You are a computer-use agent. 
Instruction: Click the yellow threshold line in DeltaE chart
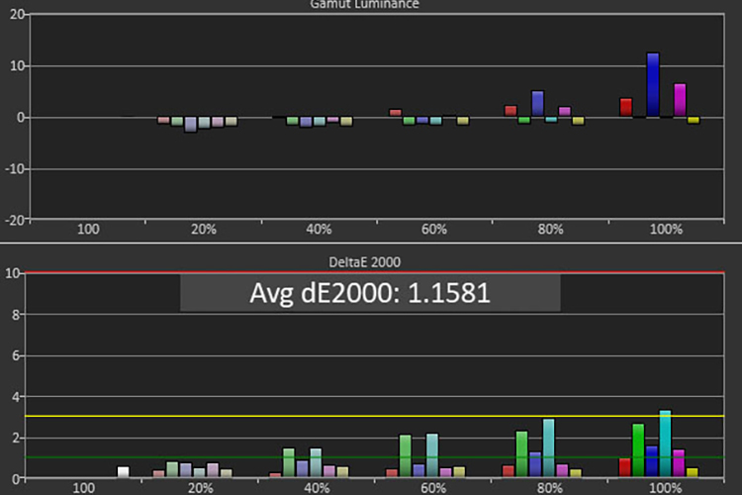(297, 416)
